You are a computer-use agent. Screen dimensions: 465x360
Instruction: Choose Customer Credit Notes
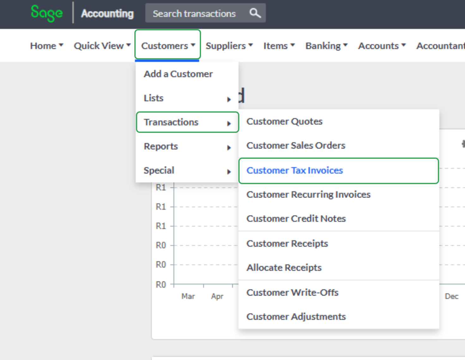point(339,219)
